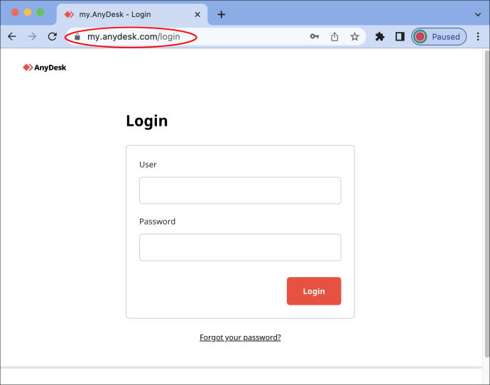Focus the Password input field
This screenshot has height=385, width=490.
tap(240, 247)
